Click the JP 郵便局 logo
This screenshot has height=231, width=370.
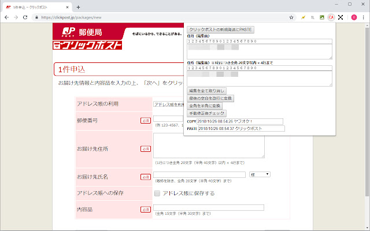tap(82, 32)
